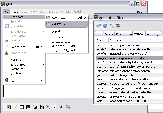Launch the calculator from bottom toolbar

[x=9, y=107]
